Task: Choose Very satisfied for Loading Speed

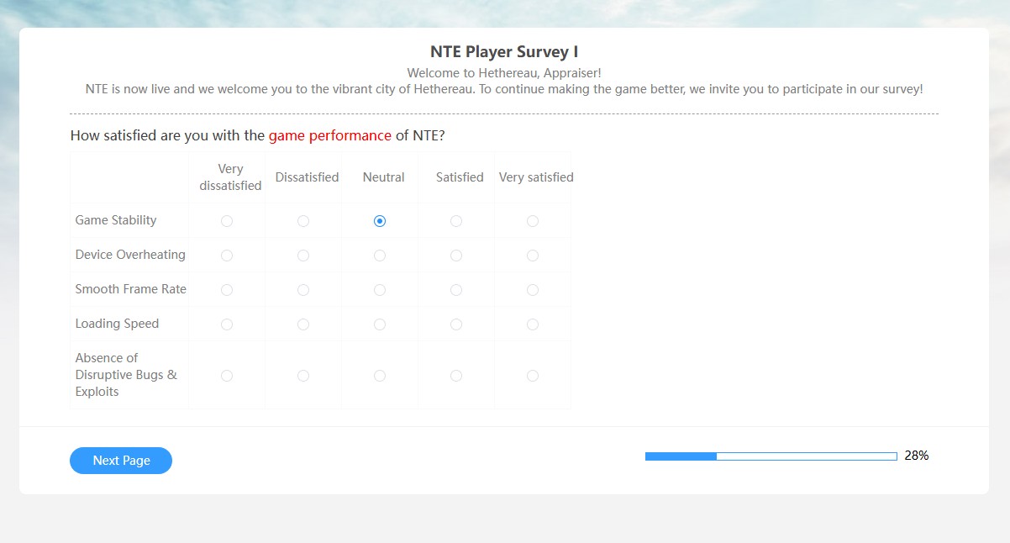Action: pyautogui.click(x=533, y=324)
